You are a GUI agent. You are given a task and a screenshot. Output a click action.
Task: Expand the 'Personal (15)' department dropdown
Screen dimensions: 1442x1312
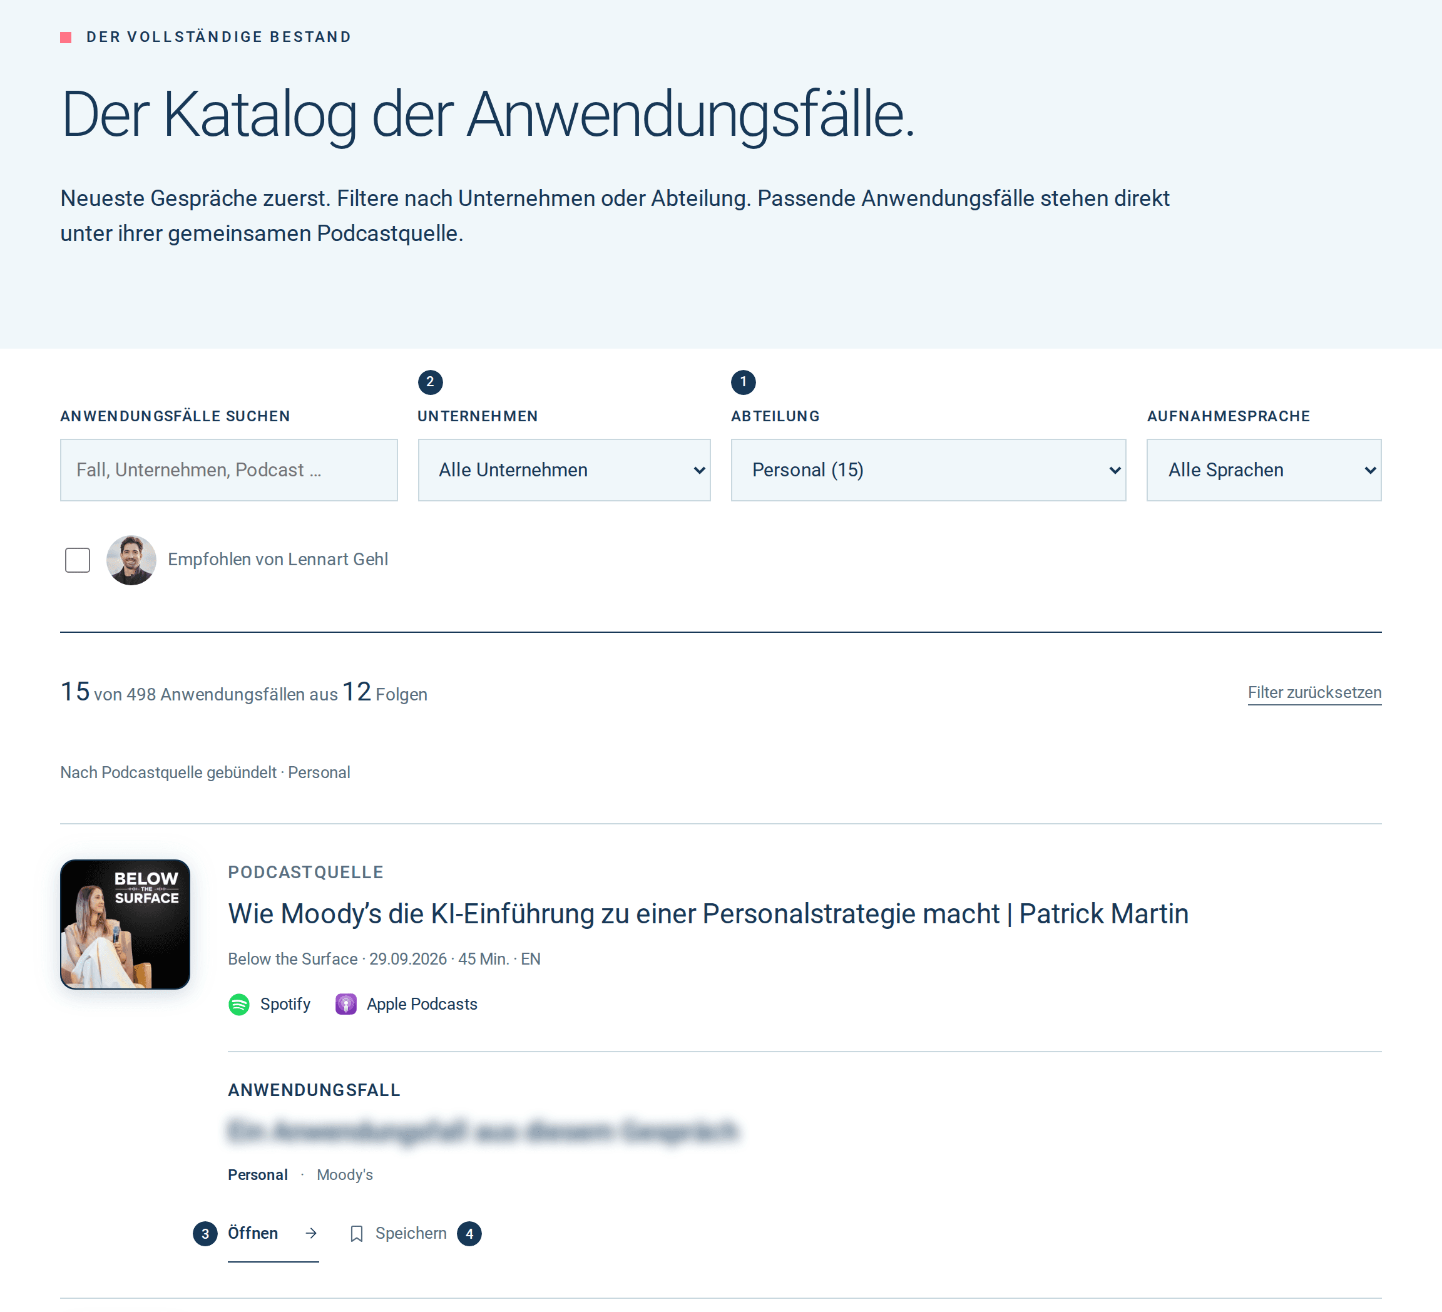[928, 470]
